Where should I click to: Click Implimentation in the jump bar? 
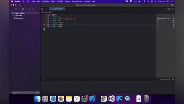tap(48, 12)
